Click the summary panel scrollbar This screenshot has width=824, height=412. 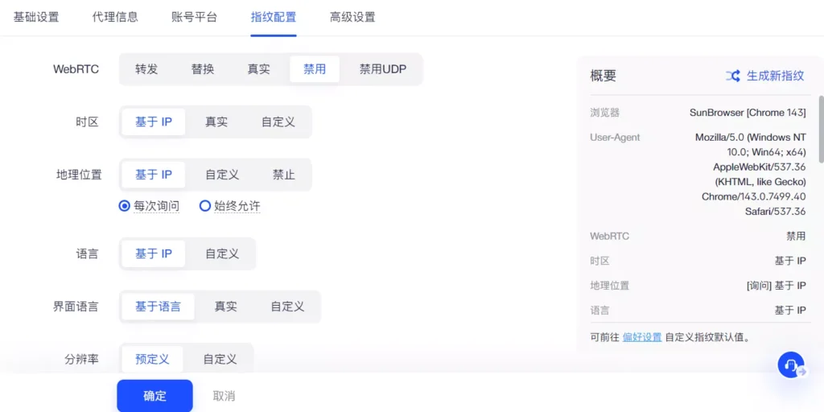[821, 129]
